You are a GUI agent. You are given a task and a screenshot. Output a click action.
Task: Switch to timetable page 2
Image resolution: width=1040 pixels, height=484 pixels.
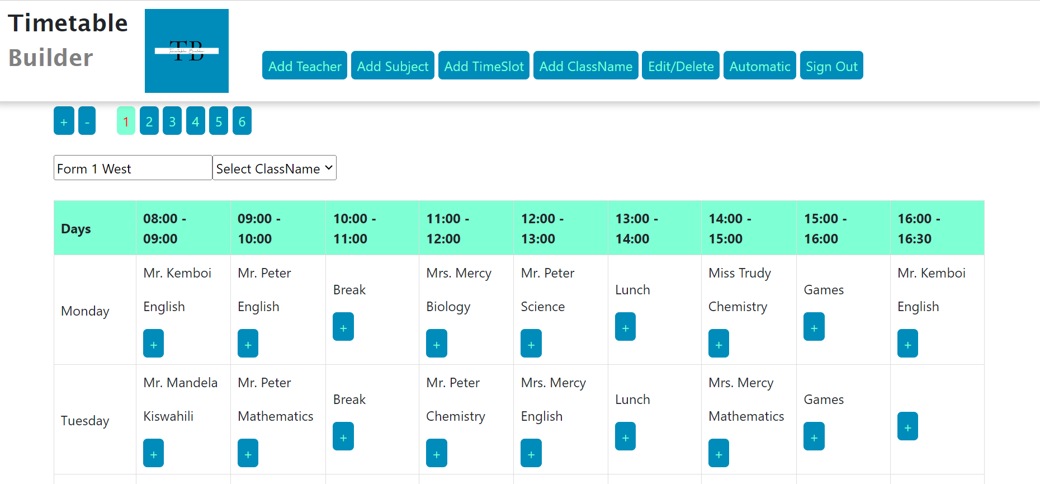point(149,121)
